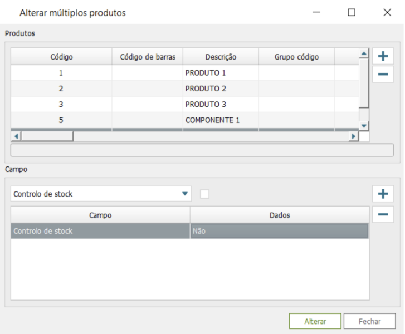Click the minus icon in the Campo section
Screen dimensions: 405x334
pyautogui.click(x=382, y=214)
